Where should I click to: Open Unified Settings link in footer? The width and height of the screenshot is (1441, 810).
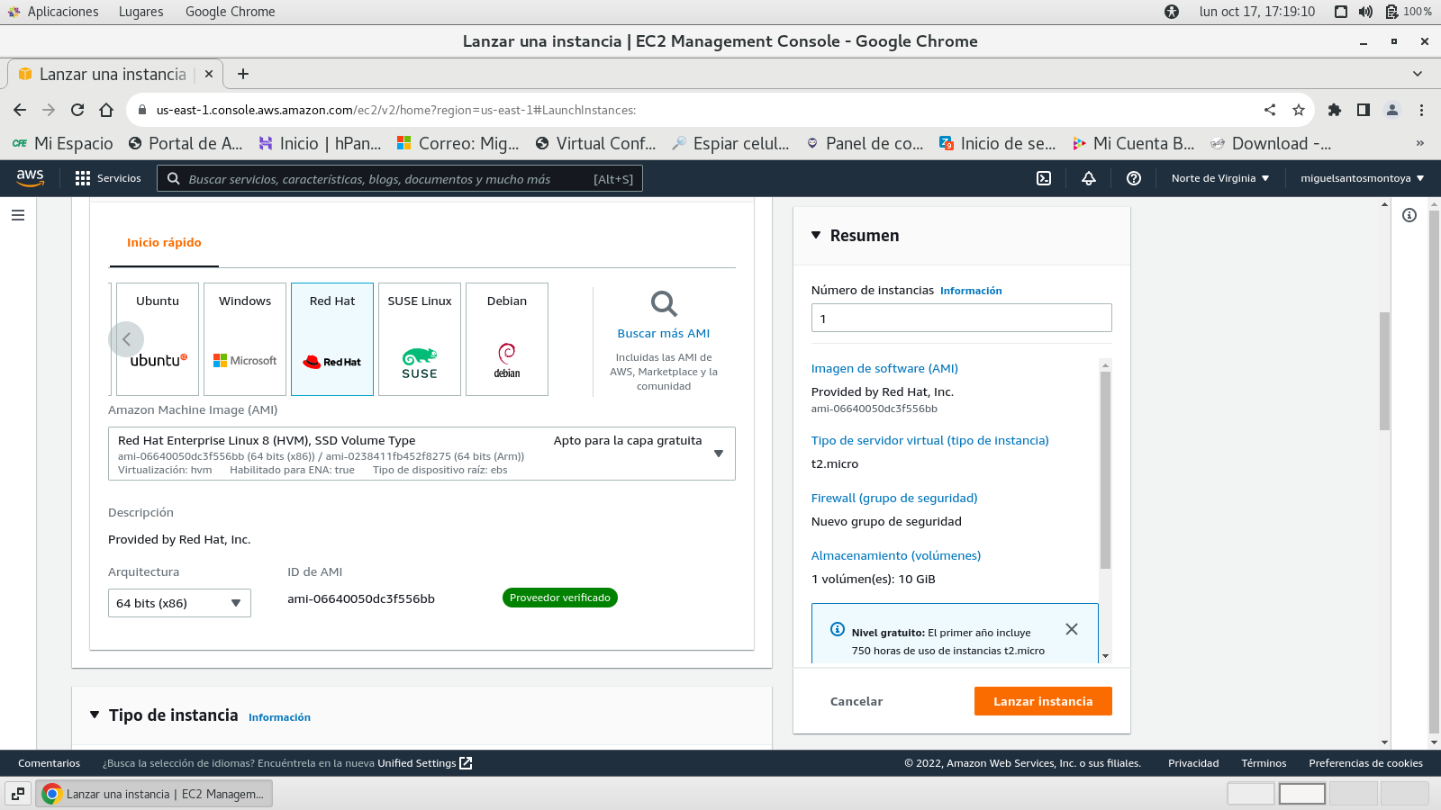pyautogui.click(x=425, y=763)
